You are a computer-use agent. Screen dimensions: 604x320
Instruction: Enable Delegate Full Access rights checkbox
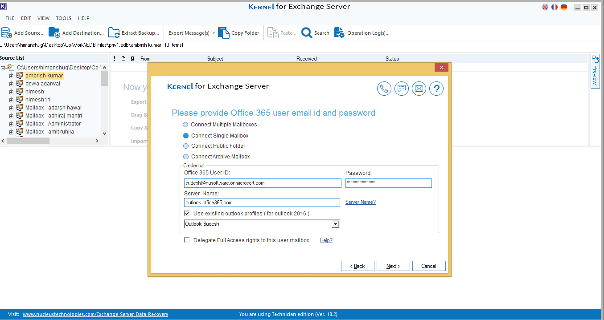click(x=187, y=240)
